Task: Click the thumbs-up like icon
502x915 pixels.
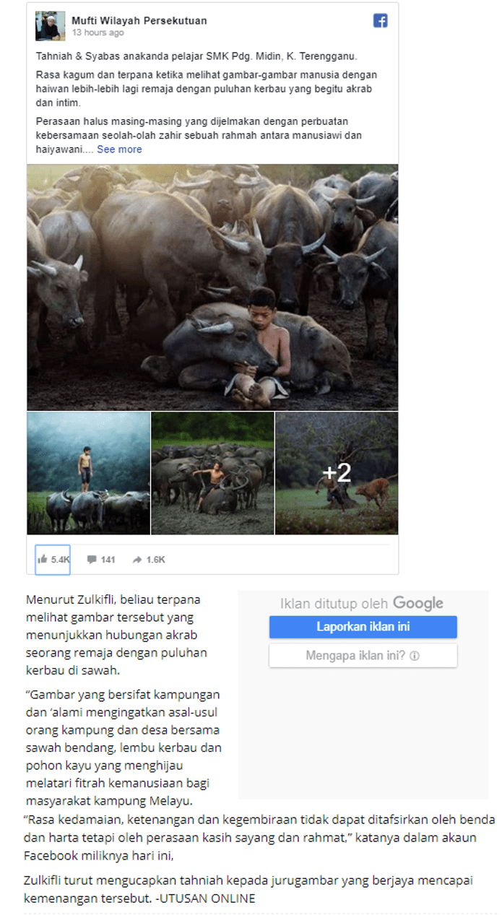Action: (43, 560)
